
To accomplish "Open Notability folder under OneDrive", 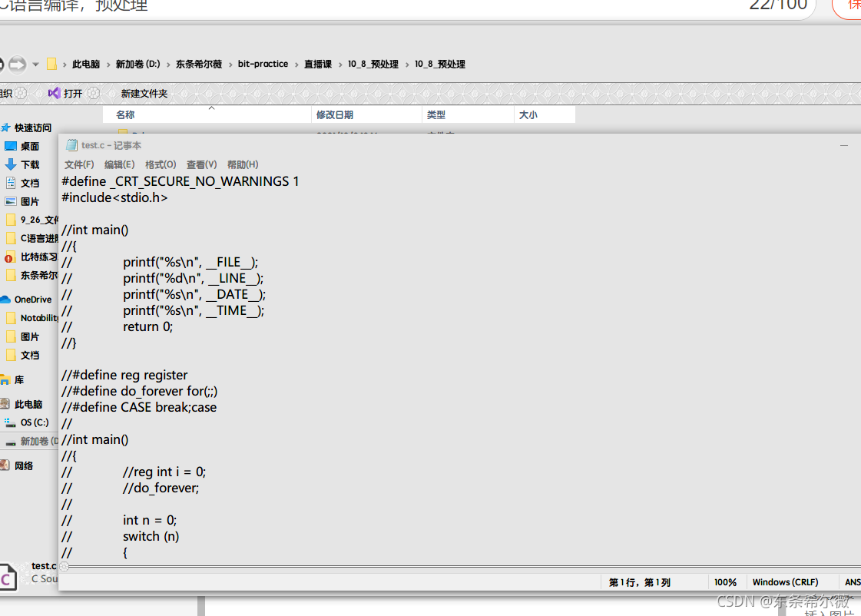I will click(x=31, y=318).
